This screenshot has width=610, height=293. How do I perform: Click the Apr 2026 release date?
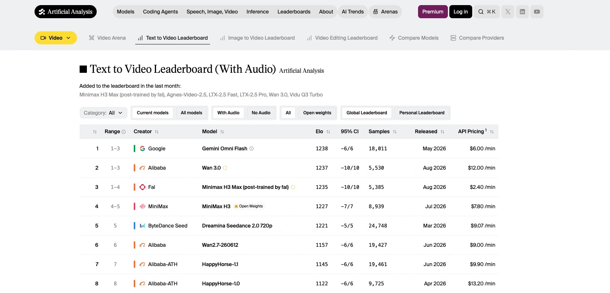coord(435,284)
